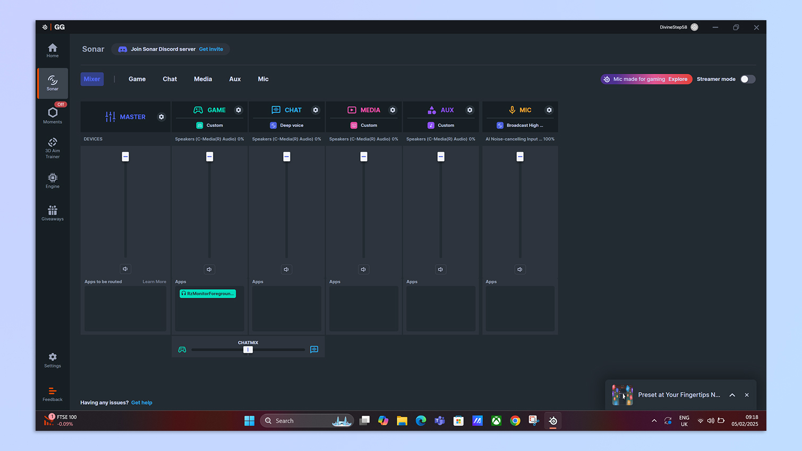The image size is (802, 451).
Task: Mute the Mic channel speaker button
Action: click(520, 270)
